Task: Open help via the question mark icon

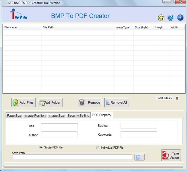Action: point(170,18)
